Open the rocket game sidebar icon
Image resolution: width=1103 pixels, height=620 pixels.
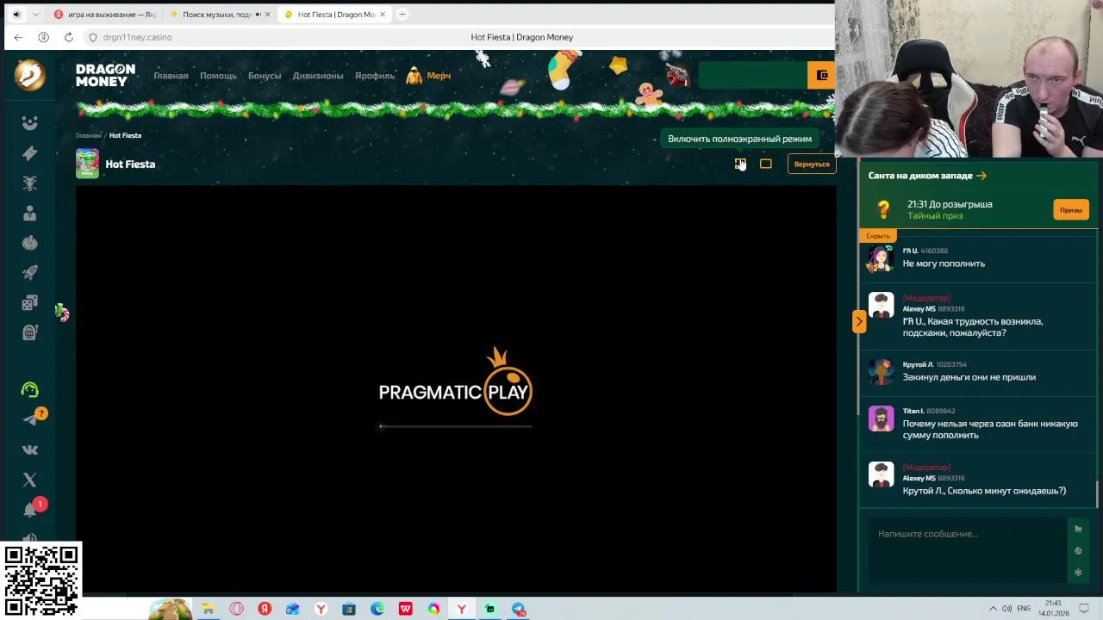coord(30,273)
